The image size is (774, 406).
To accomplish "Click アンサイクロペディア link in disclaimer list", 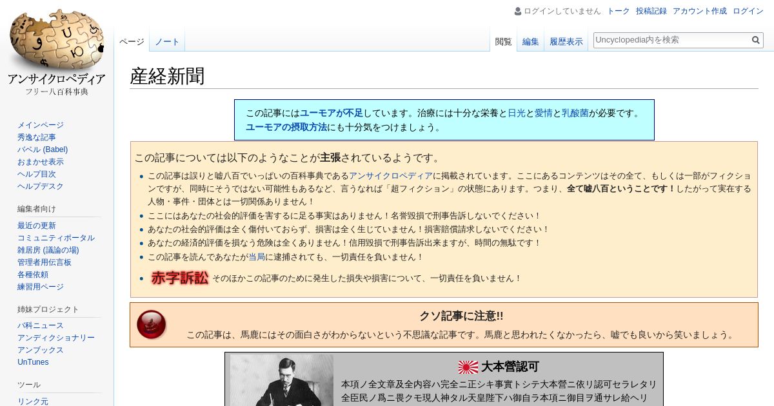I will (391, 176).
